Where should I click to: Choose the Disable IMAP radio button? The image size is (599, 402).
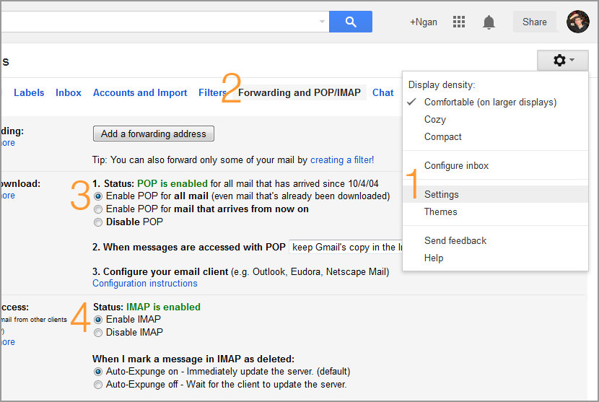coord(98,333)
